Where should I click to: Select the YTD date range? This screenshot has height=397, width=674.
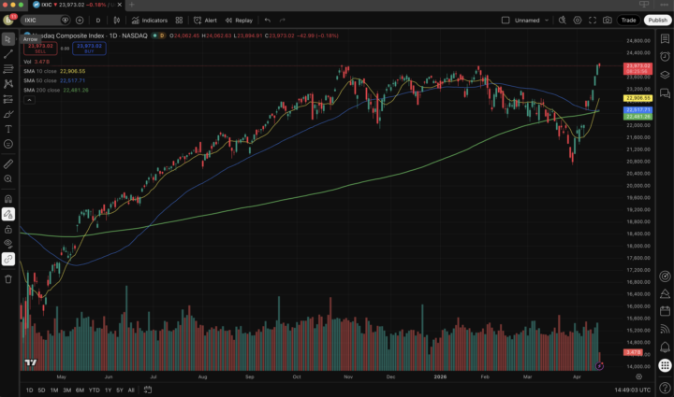(95, 390)
